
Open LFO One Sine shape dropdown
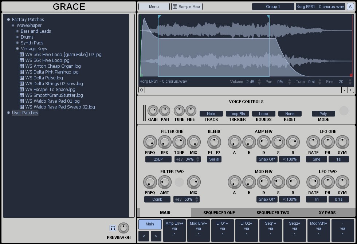coord(316,159)
